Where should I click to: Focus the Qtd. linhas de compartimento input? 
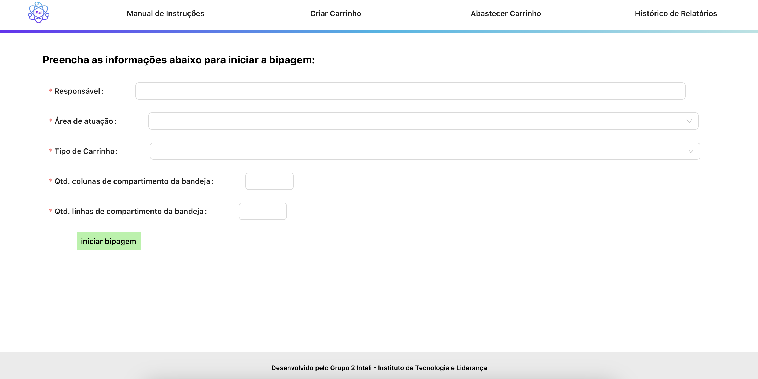coord(263,211)
